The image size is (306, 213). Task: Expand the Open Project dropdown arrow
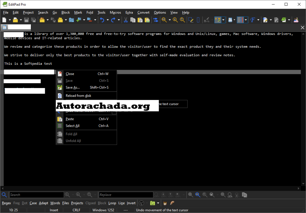48,20
